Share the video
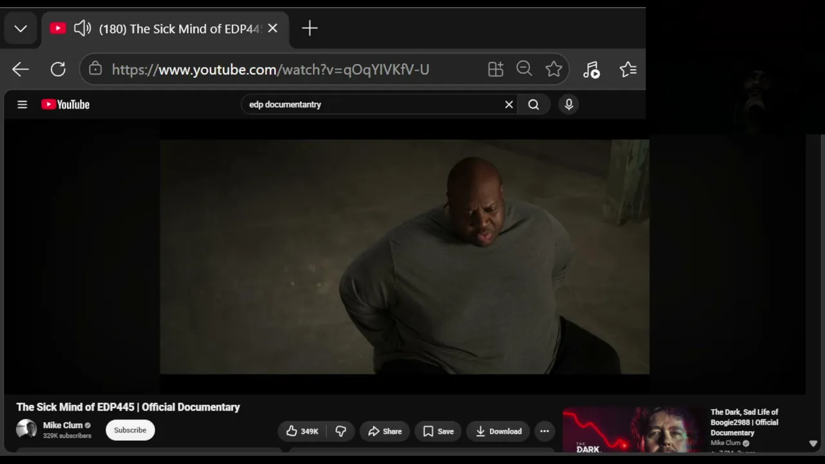The width and height of the screenshot is (825, 464). [x=385, y=431]
